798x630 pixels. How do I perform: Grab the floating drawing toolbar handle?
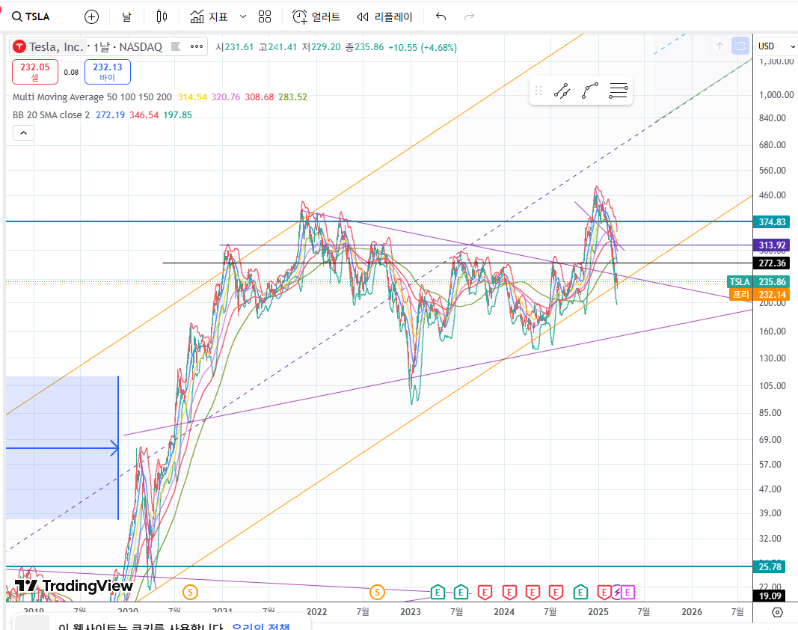click(x=538, y=91)
